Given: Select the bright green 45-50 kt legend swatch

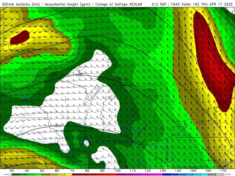Looking at the screenshot, I should (x=38, y=175).
